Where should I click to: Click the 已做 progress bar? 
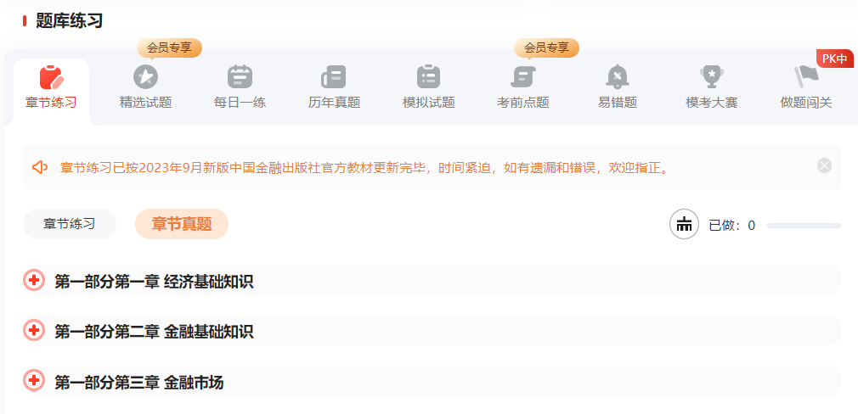tap(803, 226)
